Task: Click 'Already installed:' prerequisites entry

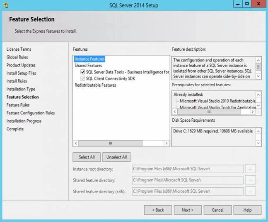Action: (188, 94)
